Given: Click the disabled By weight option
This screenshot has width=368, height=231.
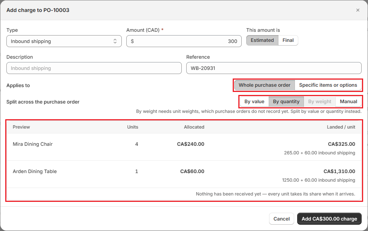Looking at the screenshot, I should click(x=319, y=102).
